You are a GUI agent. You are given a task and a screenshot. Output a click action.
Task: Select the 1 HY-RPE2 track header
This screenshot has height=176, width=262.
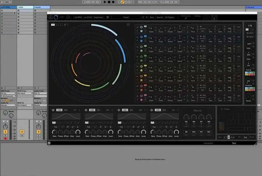(8, 7)
